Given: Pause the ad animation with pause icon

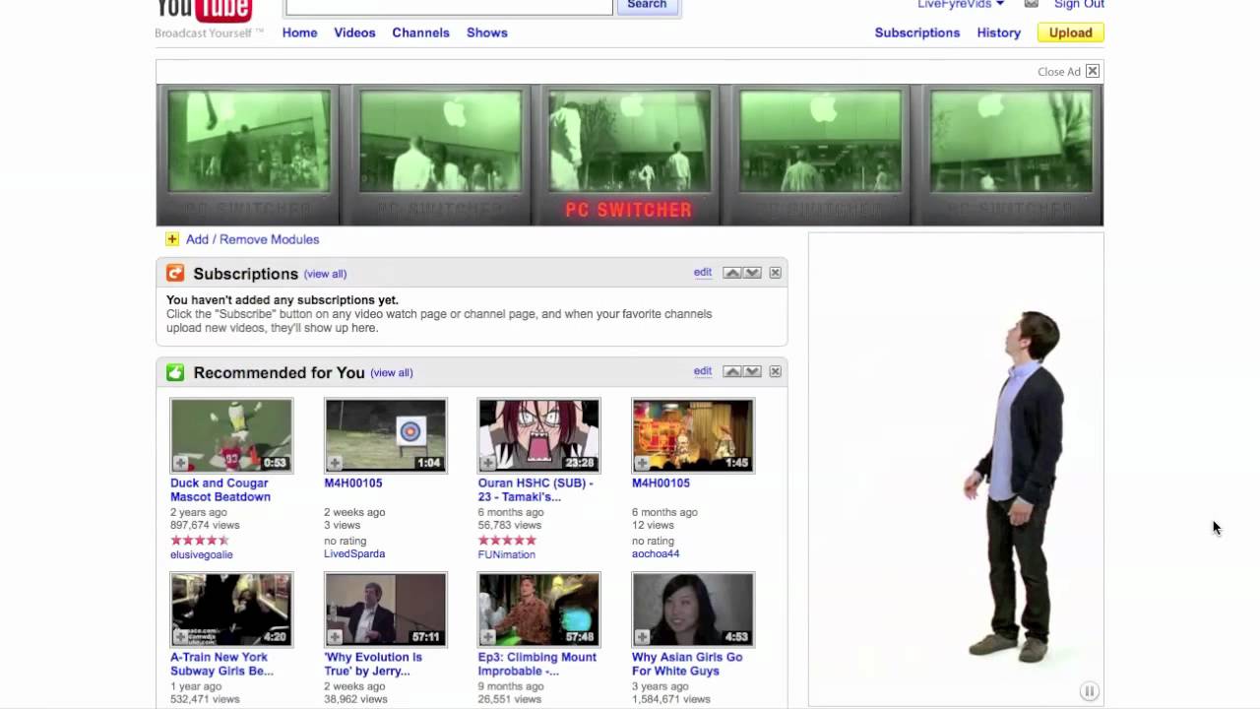Looking at the screenshot, I should click(x=1089, y=691).
